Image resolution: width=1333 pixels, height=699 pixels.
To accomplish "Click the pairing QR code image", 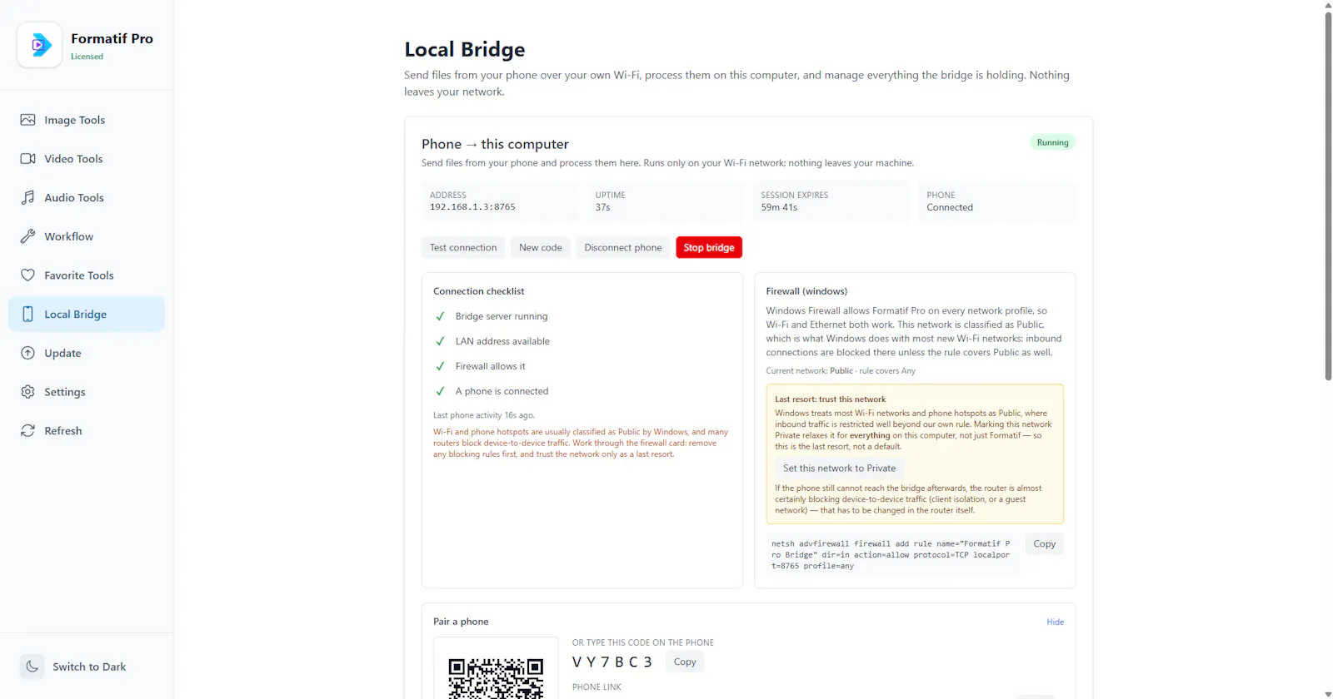I will [496, 677].
